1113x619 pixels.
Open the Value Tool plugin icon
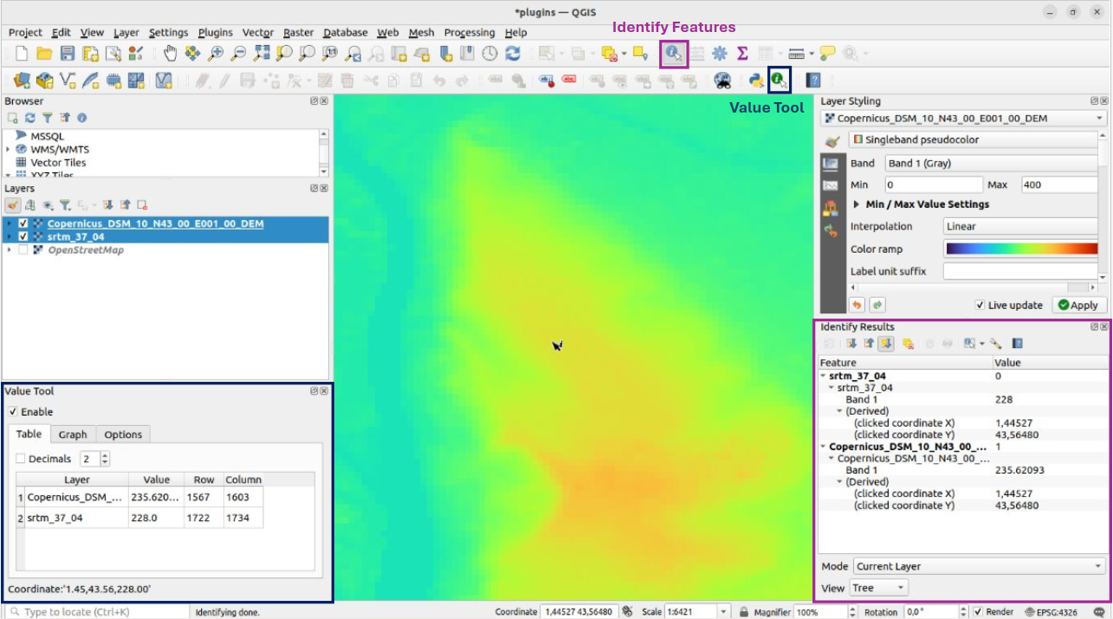[x=780, y=81]
